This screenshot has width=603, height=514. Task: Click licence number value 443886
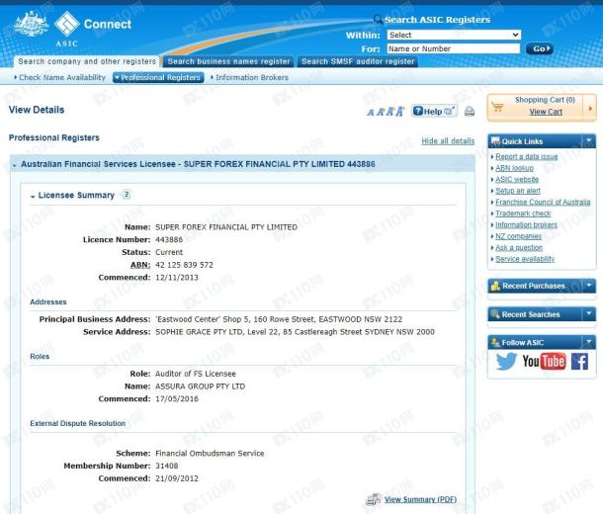[169, 239]
